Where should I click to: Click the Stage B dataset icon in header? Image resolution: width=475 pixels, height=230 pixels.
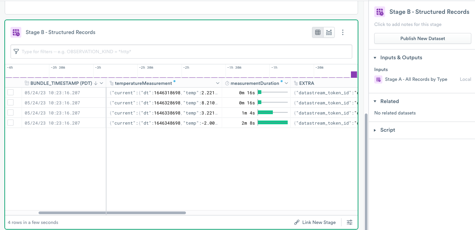(x=16, y=32)
